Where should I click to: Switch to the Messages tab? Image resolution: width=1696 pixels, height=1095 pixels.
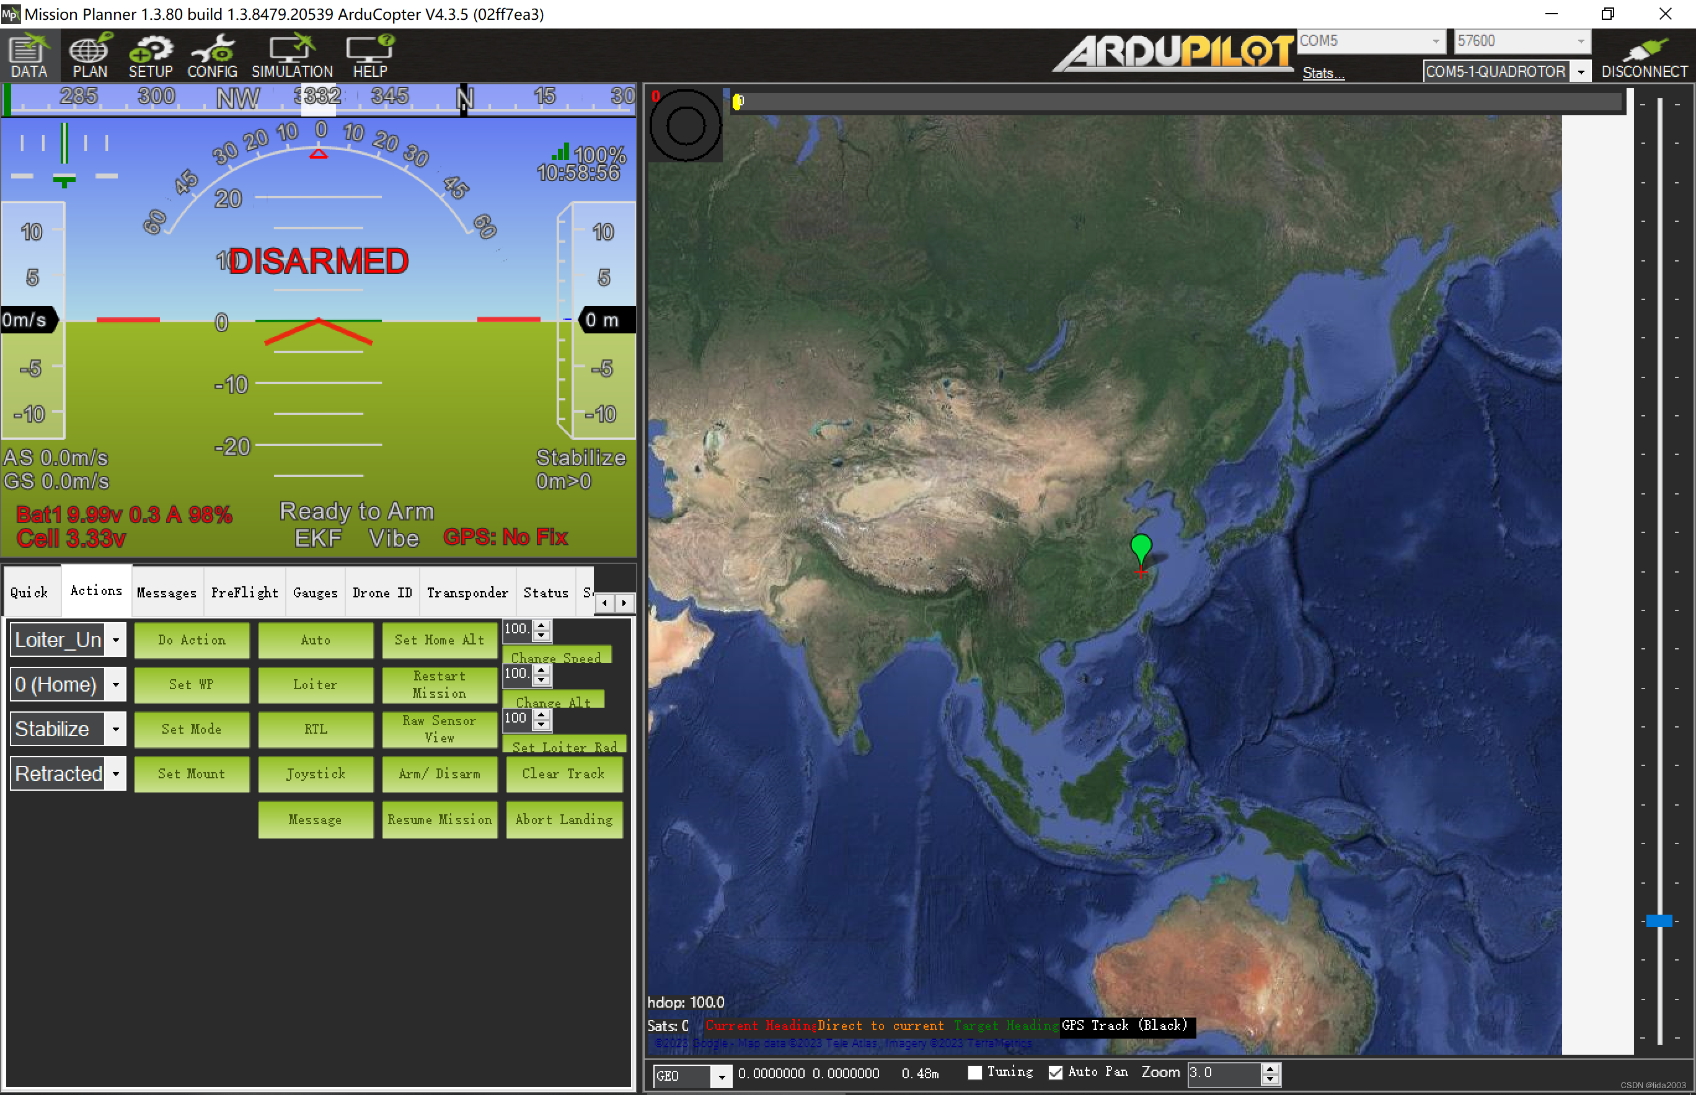(166, 592)
